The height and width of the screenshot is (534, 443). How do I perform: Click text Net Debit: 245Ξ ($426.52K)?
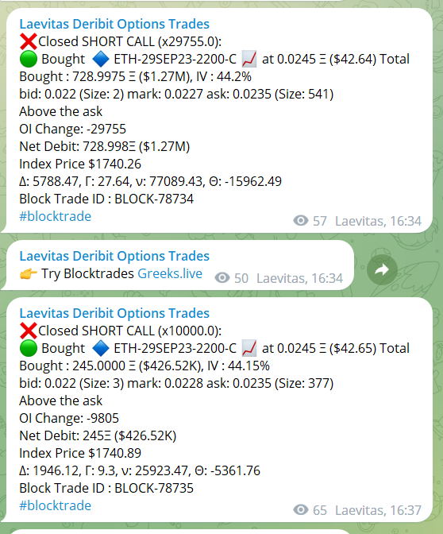point(98,435)
